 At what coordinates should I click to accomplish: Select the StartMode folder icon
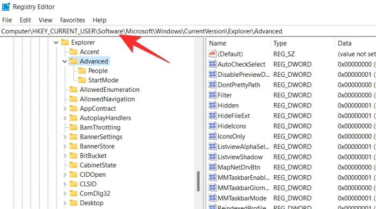pos(82,80)
